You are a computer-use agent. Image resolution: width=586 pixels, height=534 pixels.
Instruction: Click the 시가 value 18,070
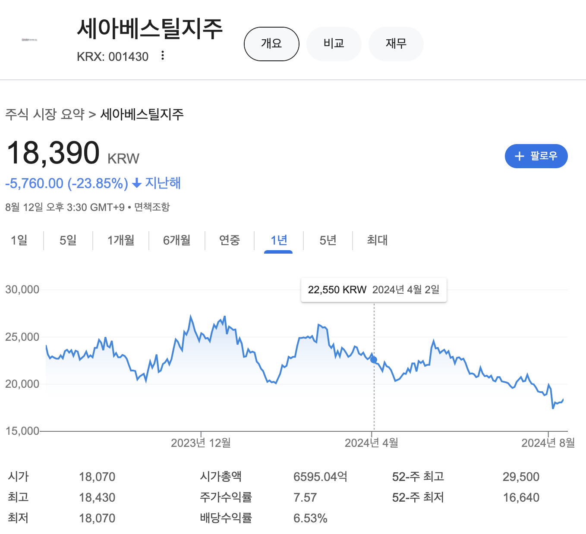97,477
